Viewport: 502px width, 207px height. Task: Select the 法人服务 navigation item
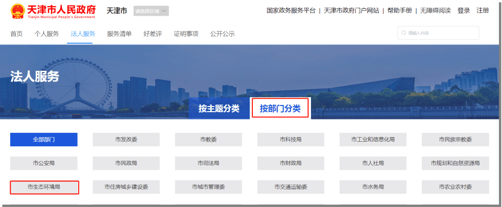point(83,34)
